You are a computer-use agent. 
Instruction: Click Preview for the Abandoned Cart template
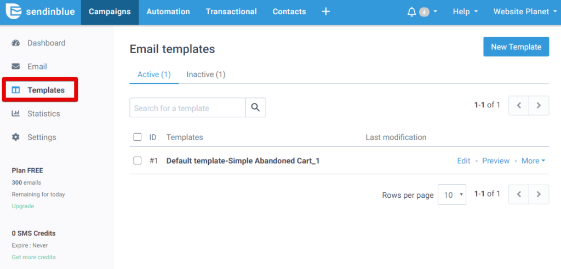click(496, 161)
